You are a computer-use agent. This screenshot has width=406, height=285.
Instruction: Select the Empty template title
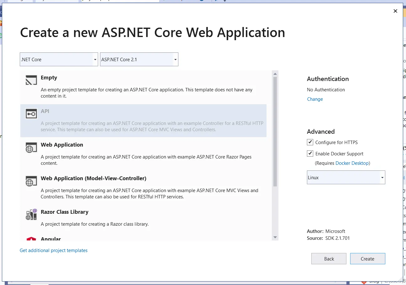click(49, 78)
